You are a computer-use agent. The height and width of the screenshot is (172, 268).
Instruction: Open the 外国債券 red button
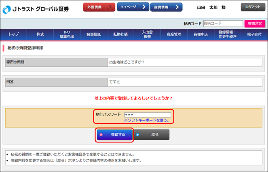(99, 7)
